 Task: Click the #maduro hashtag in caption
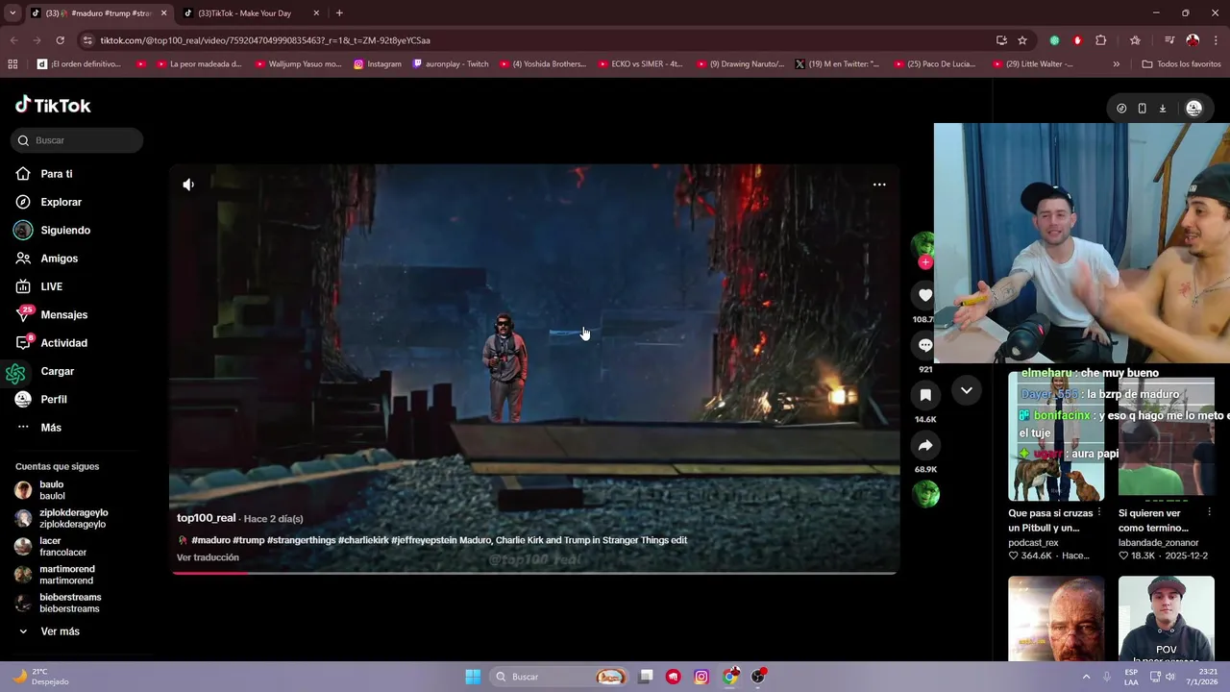(210, 540)
